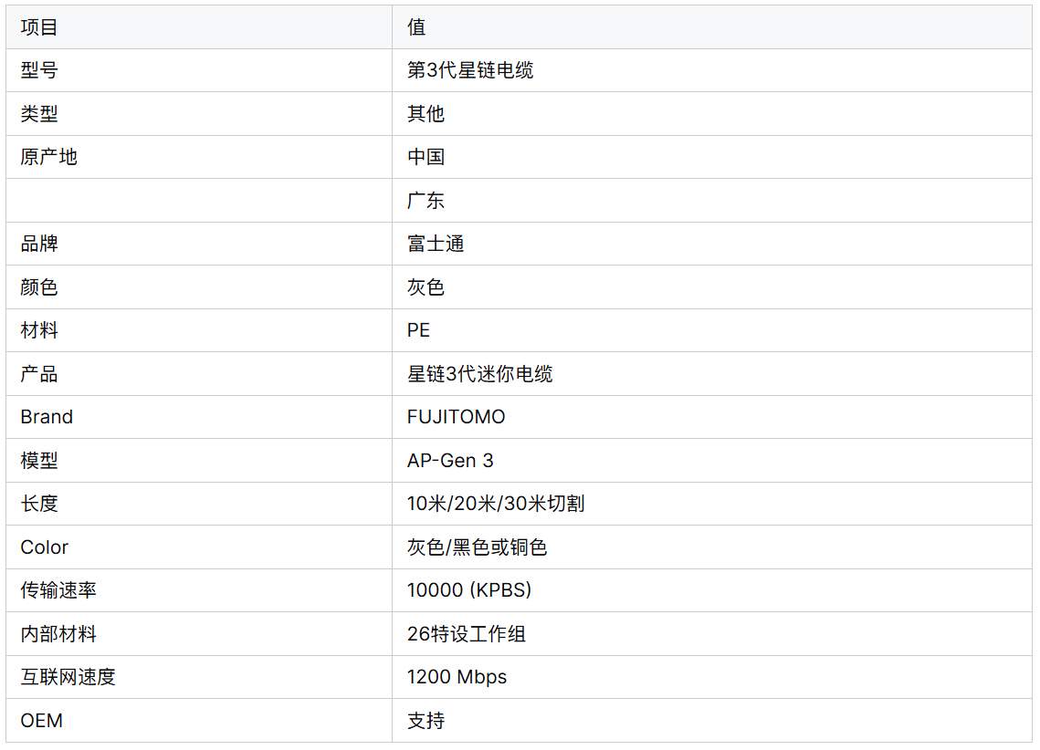Viewport: 1040px width, 750px height.
Task: Select the 中国 value cell
Action: [425, 157]
